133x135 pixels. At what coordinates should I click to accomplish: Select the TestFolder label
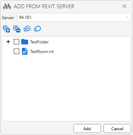[x=39, y=42]
